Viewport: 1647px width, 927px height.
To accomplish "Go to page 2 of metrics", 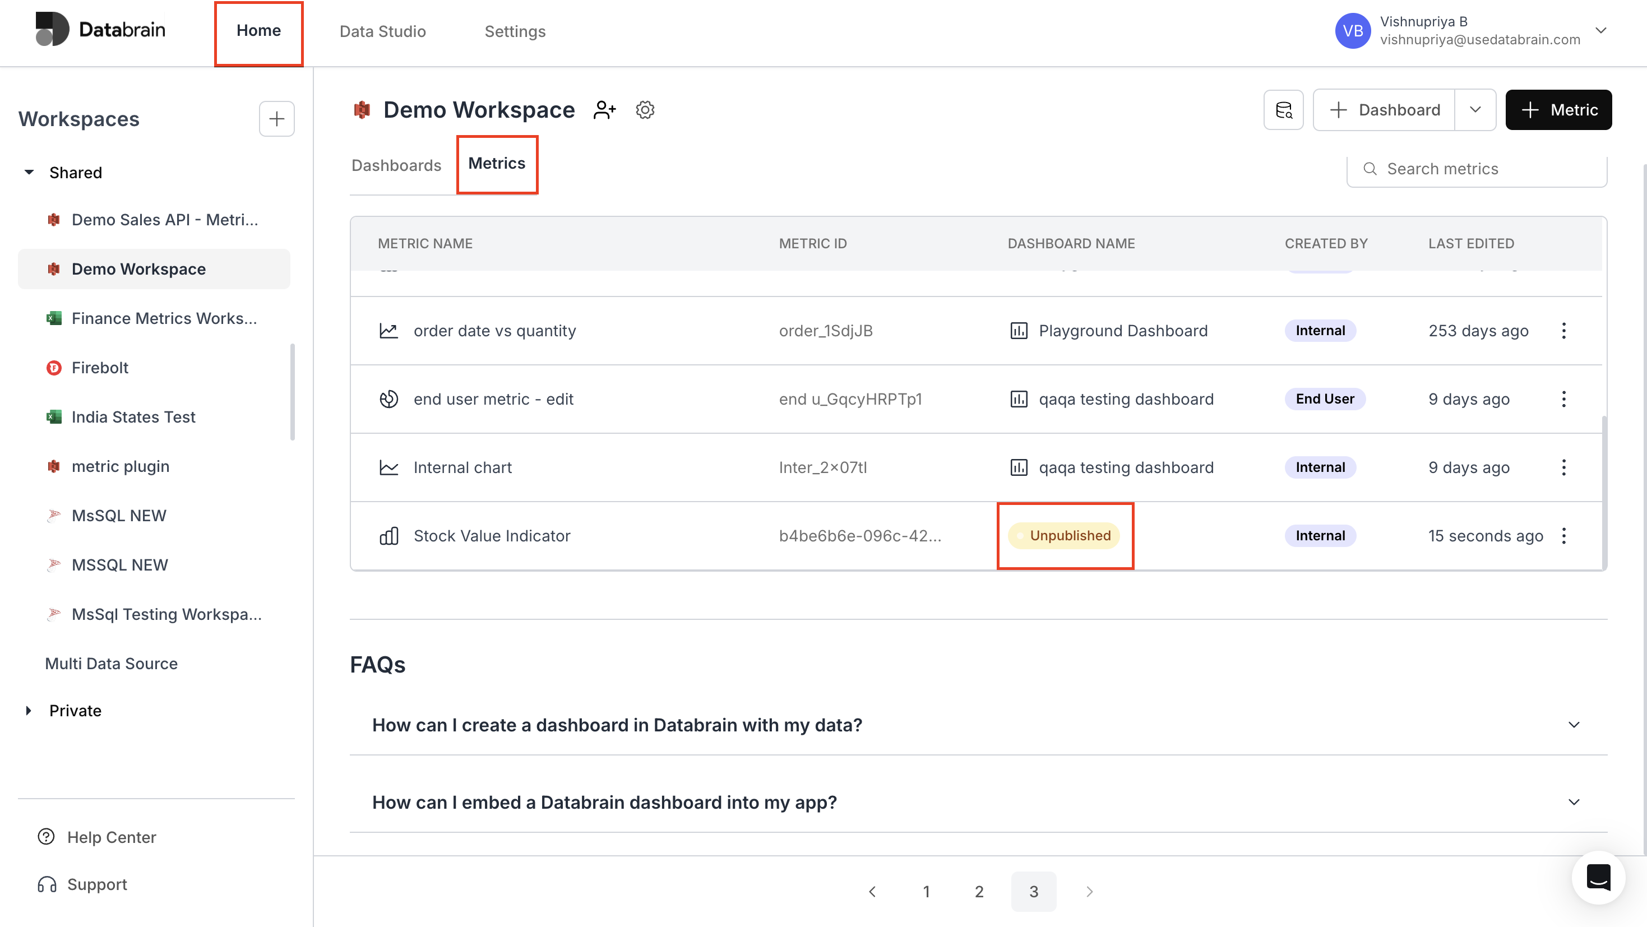I will pyautogui.click(x=979, y=891).
